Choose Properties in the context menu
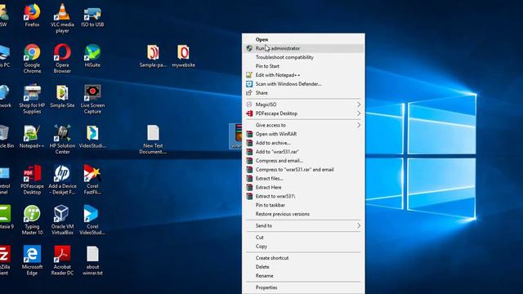Viewport: 523px width, 294px height. click(303, 287)
